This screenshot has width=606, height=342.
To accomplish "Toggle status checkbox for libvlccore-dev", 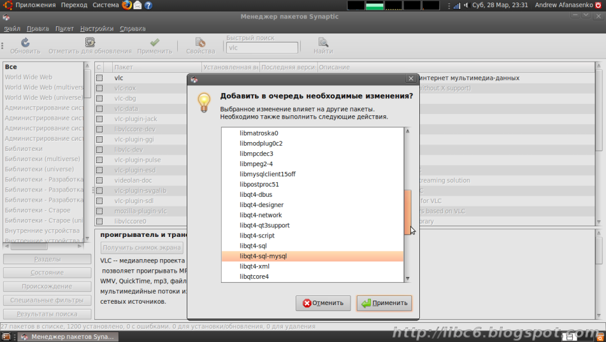I will click(99, 129).
